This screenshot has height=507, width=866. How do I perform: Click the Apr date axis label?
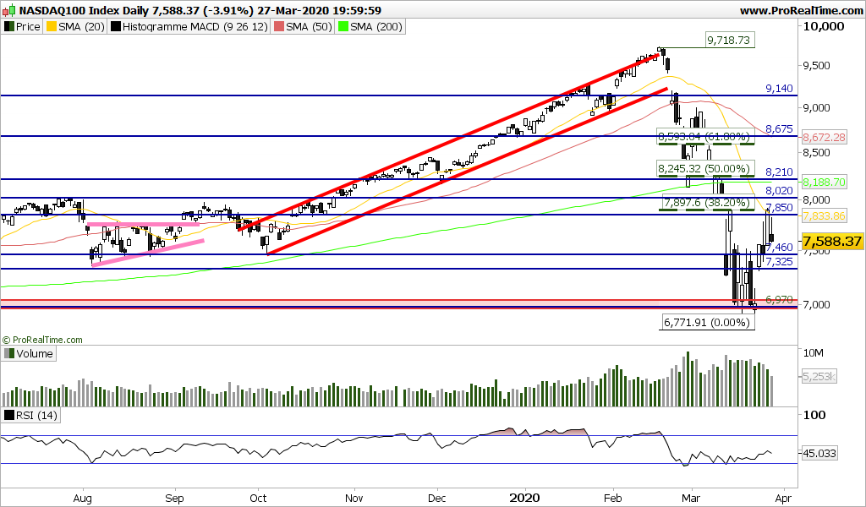(783, 499)
